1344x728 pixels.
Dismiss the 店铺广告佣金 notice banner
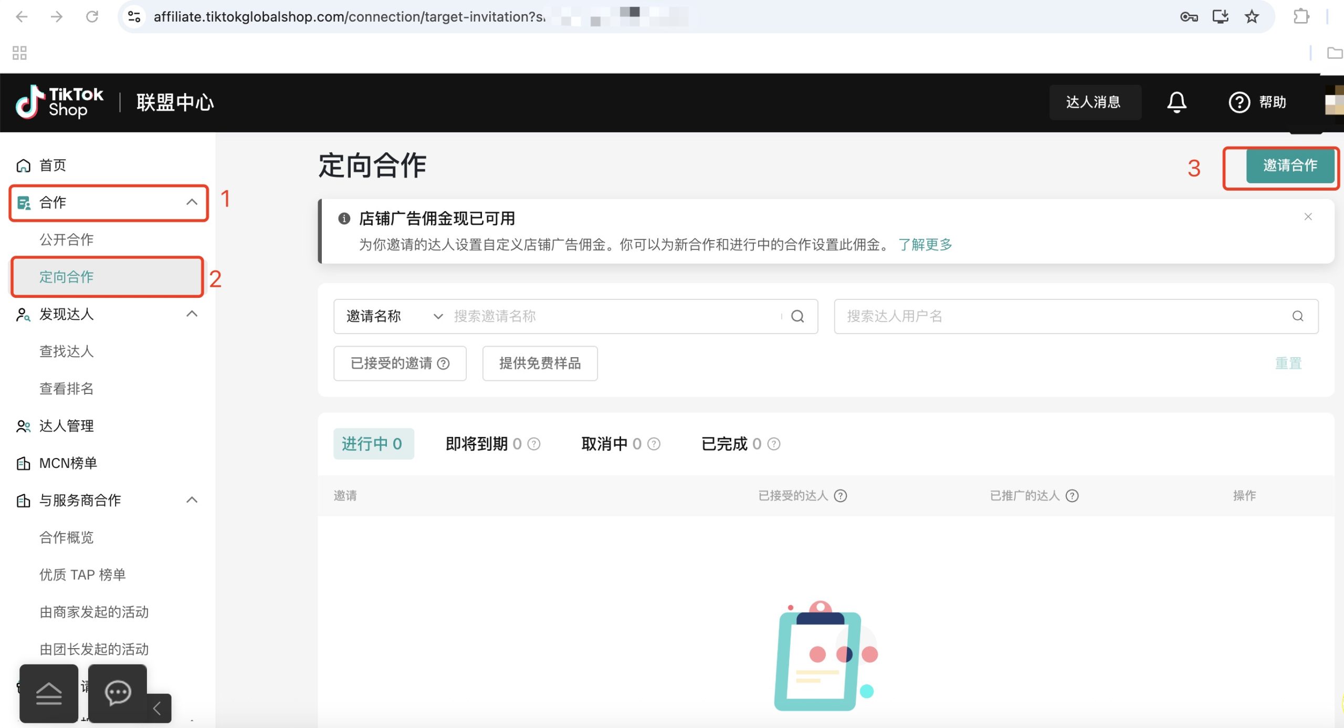click(x=1308, y=217)
